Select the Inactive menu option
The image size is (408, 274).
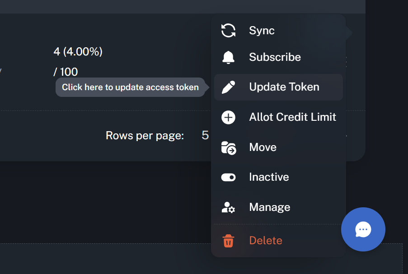tap(269, 177)
